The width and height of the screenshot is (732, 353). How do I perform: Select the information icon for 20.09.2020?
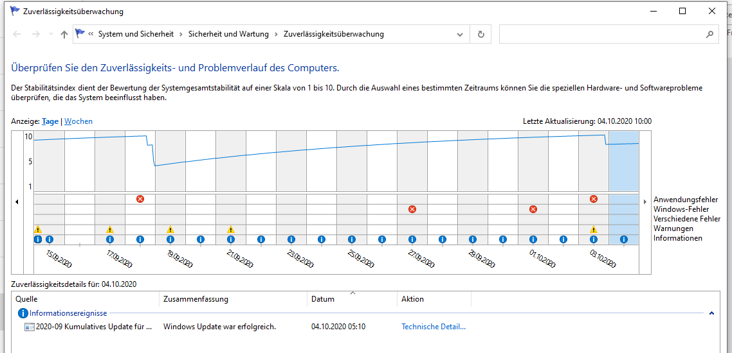click(201, 239)
